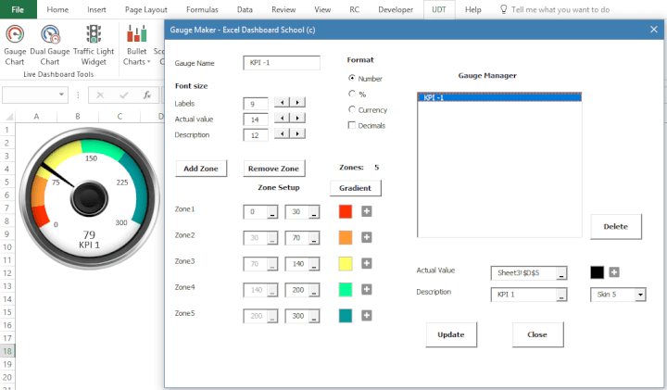Click the plus icon beside Zone1 color
The height and width of the screenshot is (390, 667).
coord(367,211)
